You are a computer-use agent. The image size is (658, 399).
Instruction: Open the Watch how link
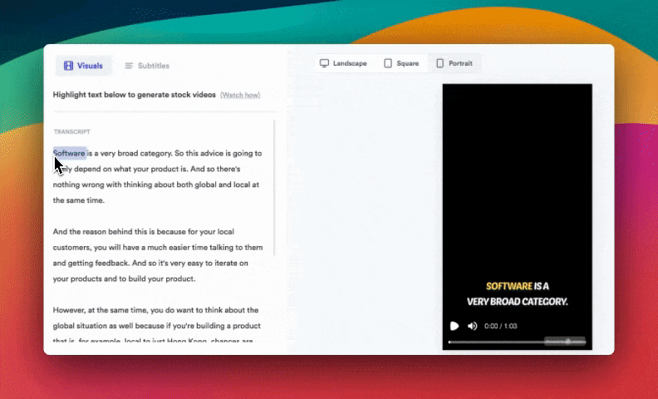coord(240,95)
